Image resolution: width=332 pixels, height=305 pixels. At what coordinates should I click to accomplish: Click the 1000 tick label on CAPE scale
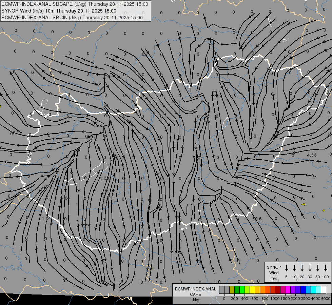point(275,299)
